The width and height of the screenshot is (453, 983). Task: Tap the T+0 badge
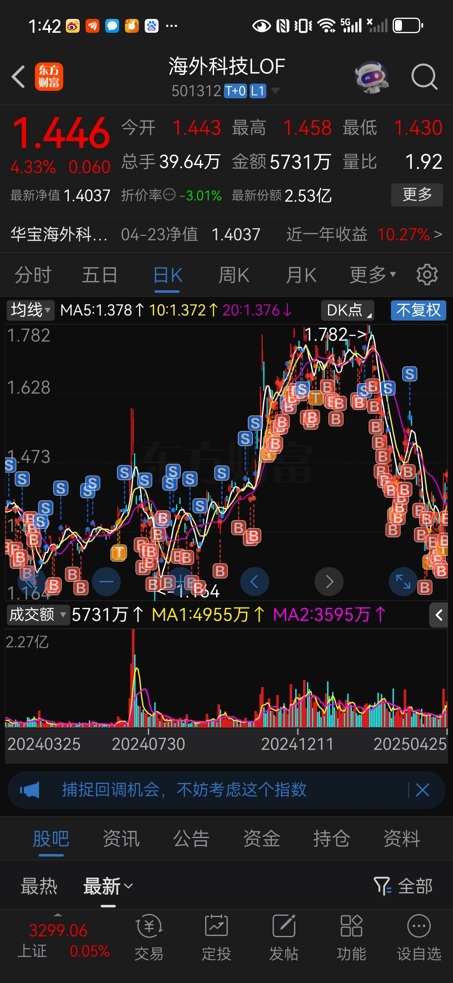pyautogui.click(x=236, y=91)
